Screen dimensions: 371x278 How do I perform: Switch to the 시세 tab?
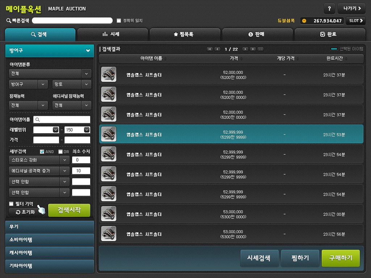coord(113,34)
